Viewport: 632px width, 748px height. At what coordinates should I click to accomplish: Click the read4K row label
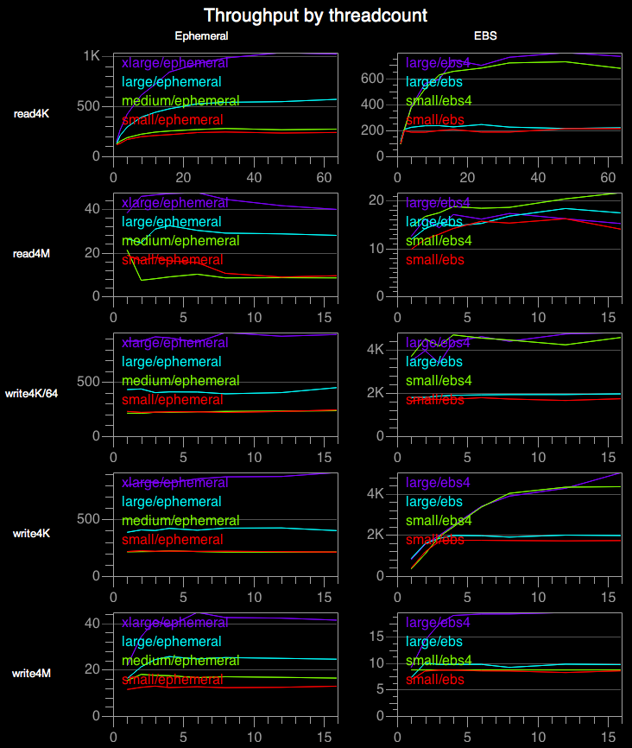pos(32,114)
